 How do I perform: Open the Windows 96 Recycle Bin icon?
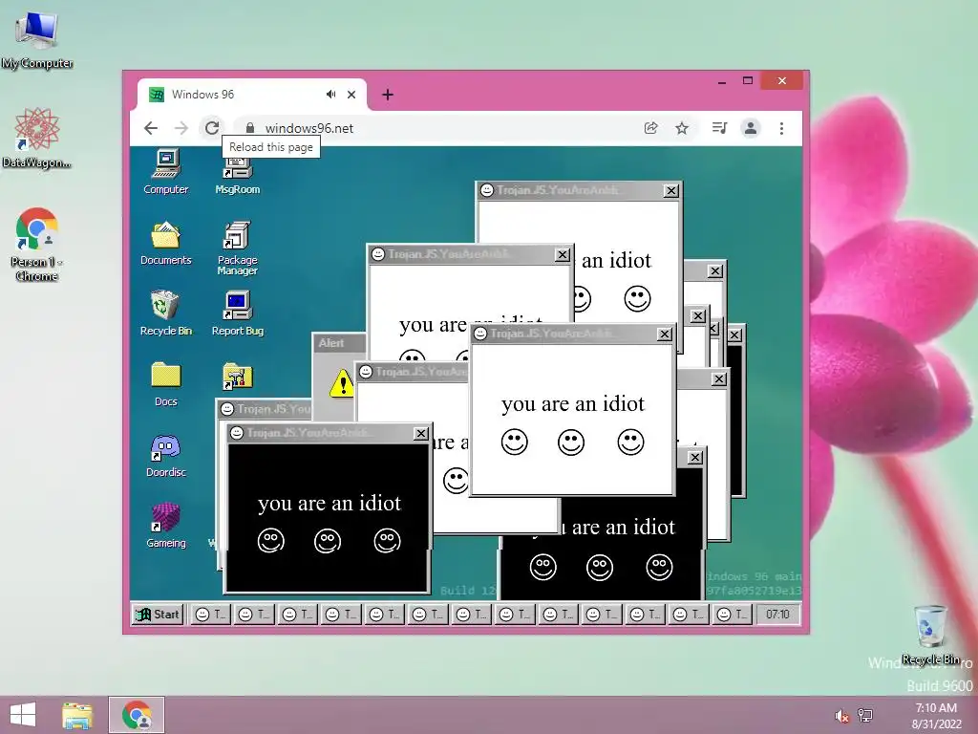click(x=165, y=313)
